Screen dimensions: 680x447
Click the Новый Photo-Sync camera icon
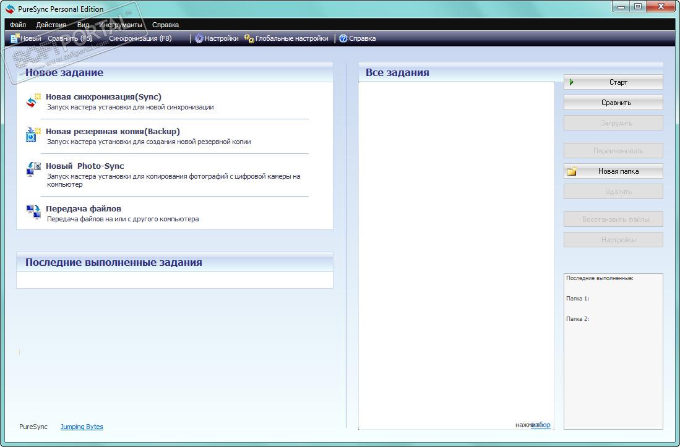[33, 169]
